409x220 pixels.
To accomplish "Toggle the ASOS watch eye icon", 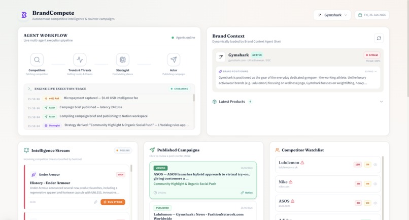I will (x=376, y=203).
